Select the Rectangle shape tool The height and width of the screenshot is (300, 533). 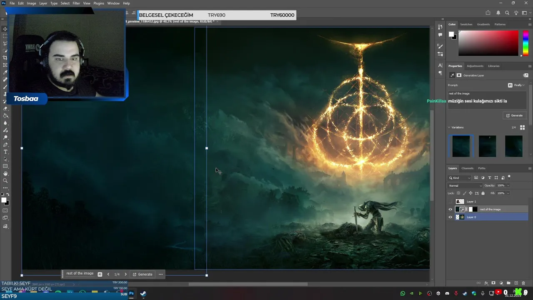[x=5, y=166]
